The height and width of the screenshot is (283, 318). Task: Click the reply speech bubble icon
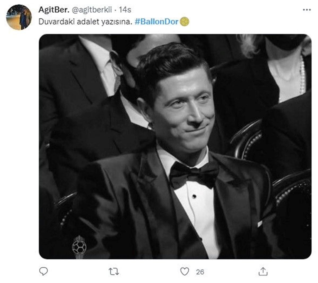tap(43, 271)
